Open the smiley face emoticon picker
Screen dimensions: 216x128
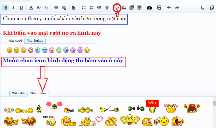point(116,8)
